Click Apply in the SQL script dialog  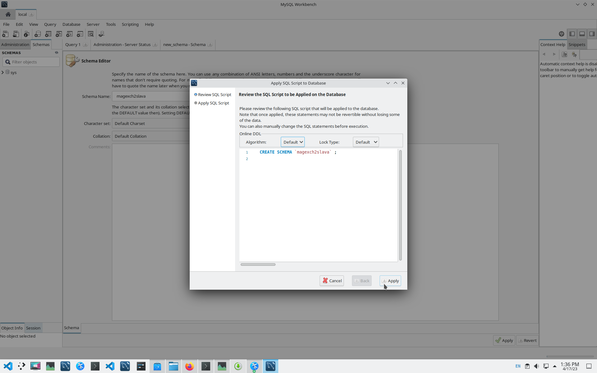click(390, 281)
